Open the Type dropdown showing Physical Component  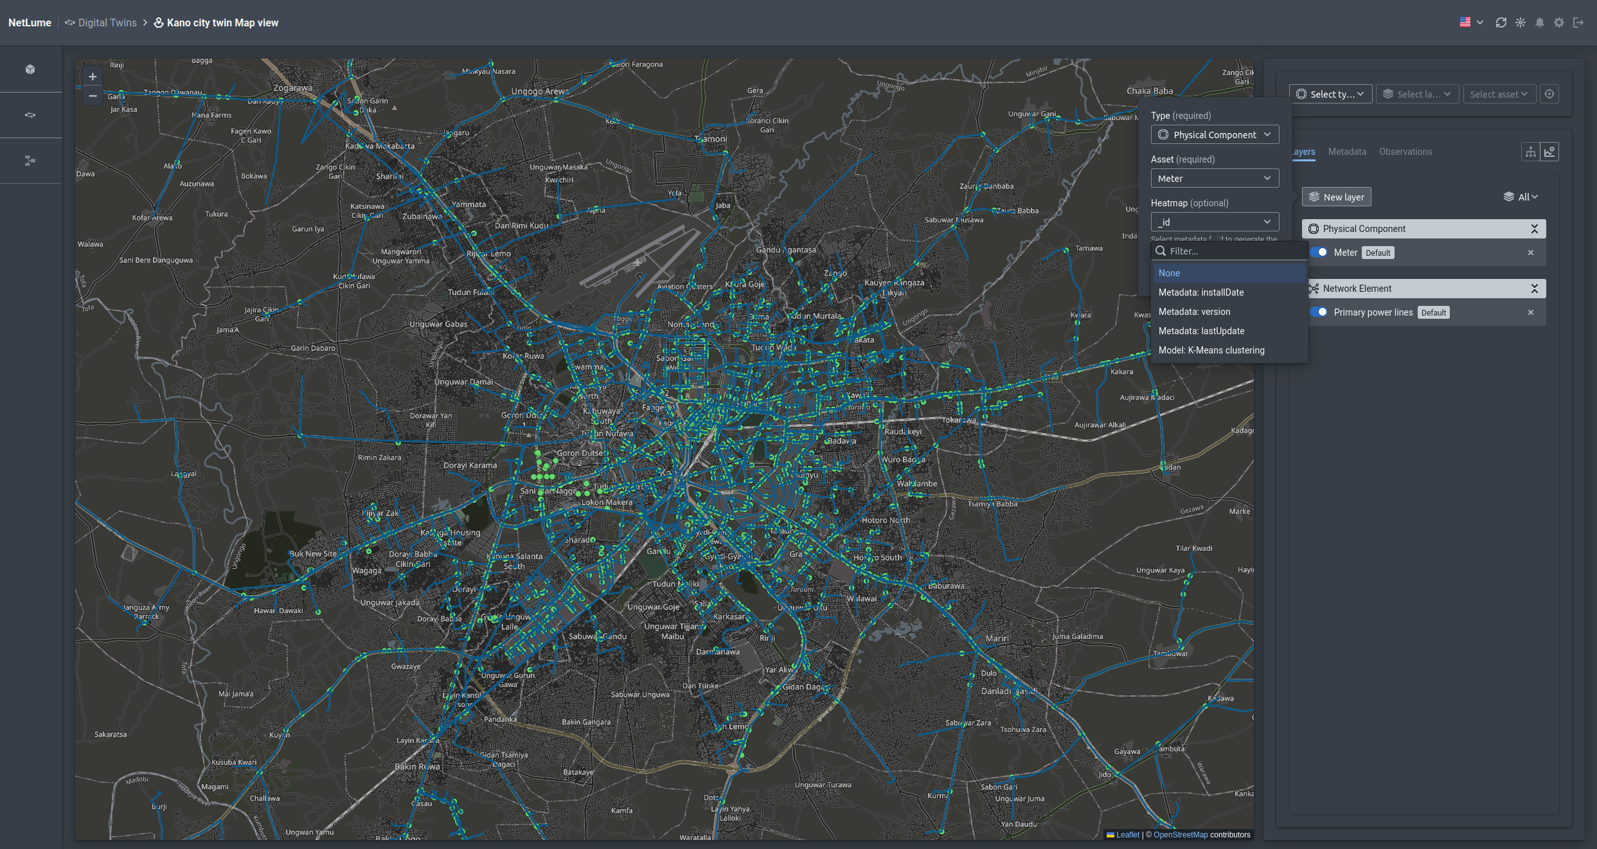1214,134
